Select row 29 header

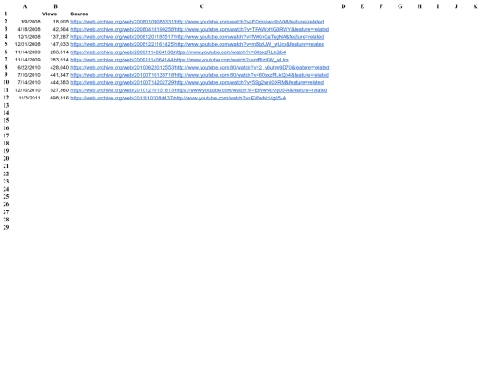[x=6, y=227]
